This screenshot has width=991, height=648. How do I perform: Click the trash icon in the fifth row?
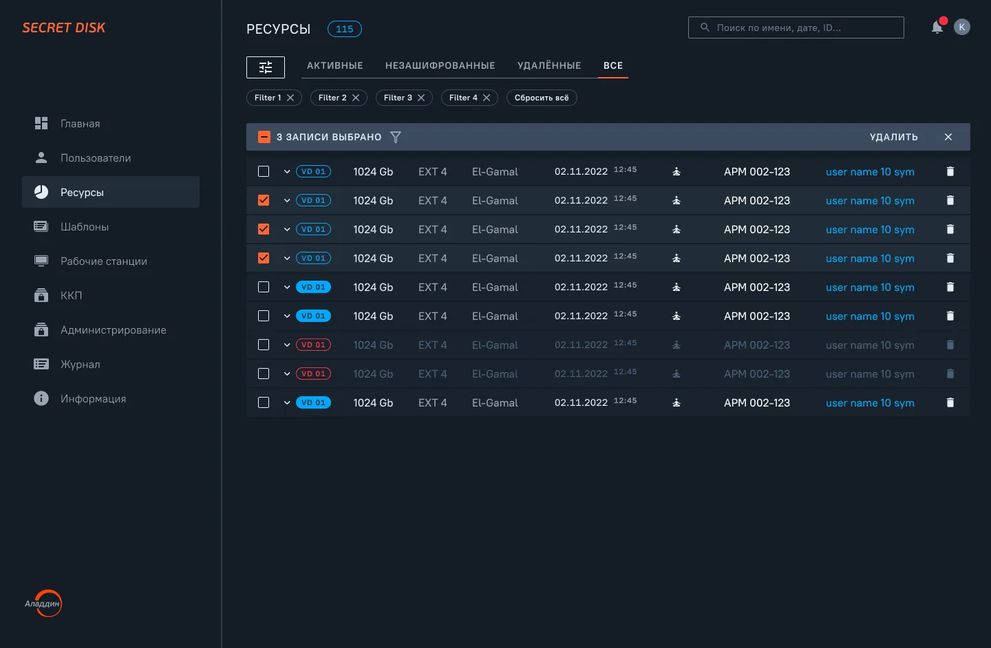pyautogui.click(x=950, y=287)
